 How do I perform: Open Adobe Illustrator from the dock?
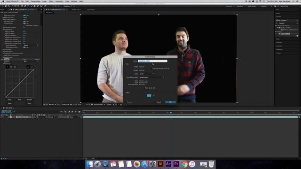click(x=160, y=164)
